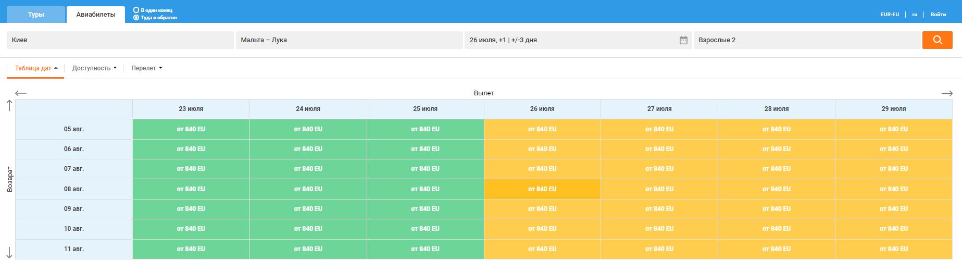Image resolution: width=962 pixels, height=274 pixels.
Task: Click the 'Войти' login link
Action: (938, 15)
